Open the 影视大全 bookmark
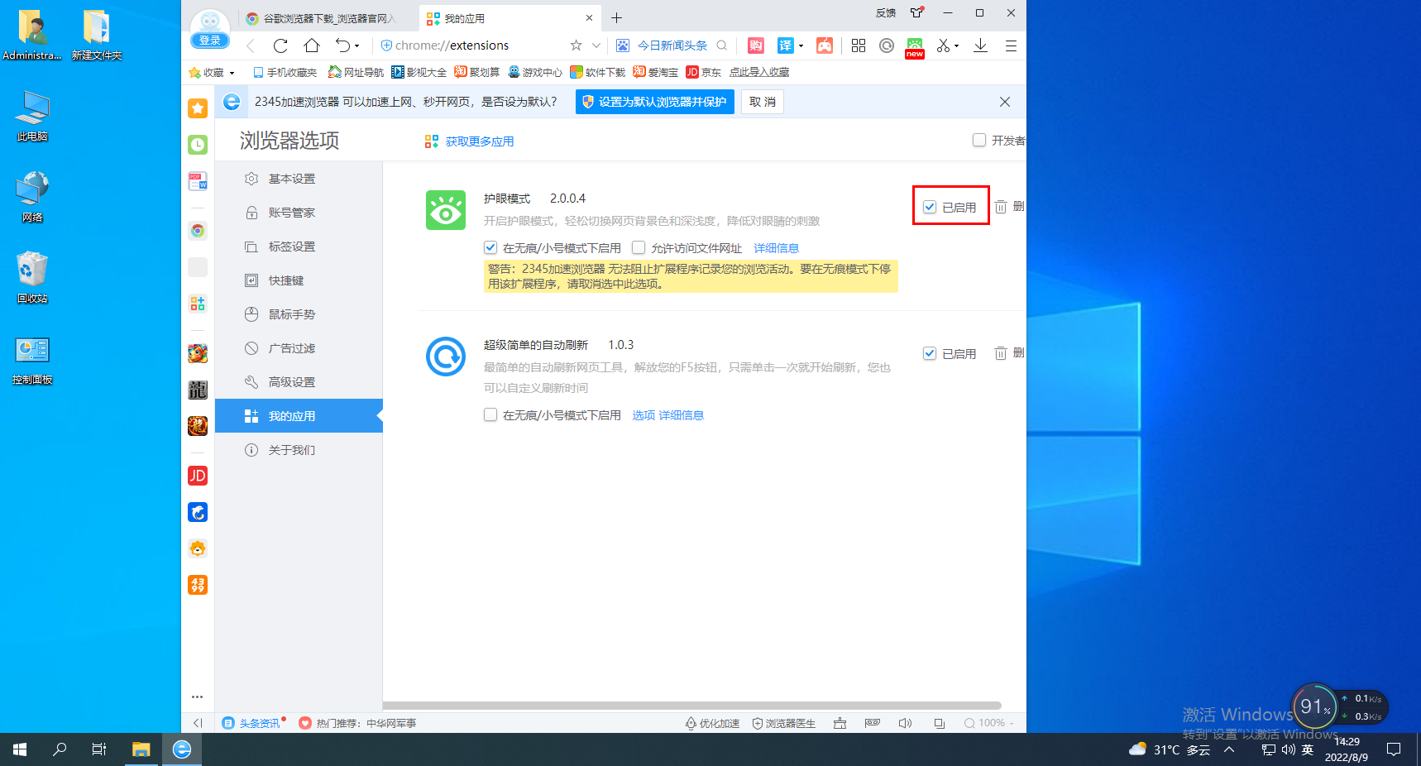 click(x=419, y=73)
